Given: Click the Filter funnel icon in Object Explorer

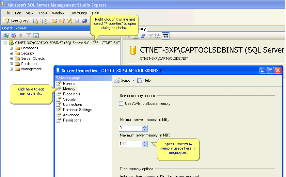Looking at the screenshot, I should pos(28,35).
